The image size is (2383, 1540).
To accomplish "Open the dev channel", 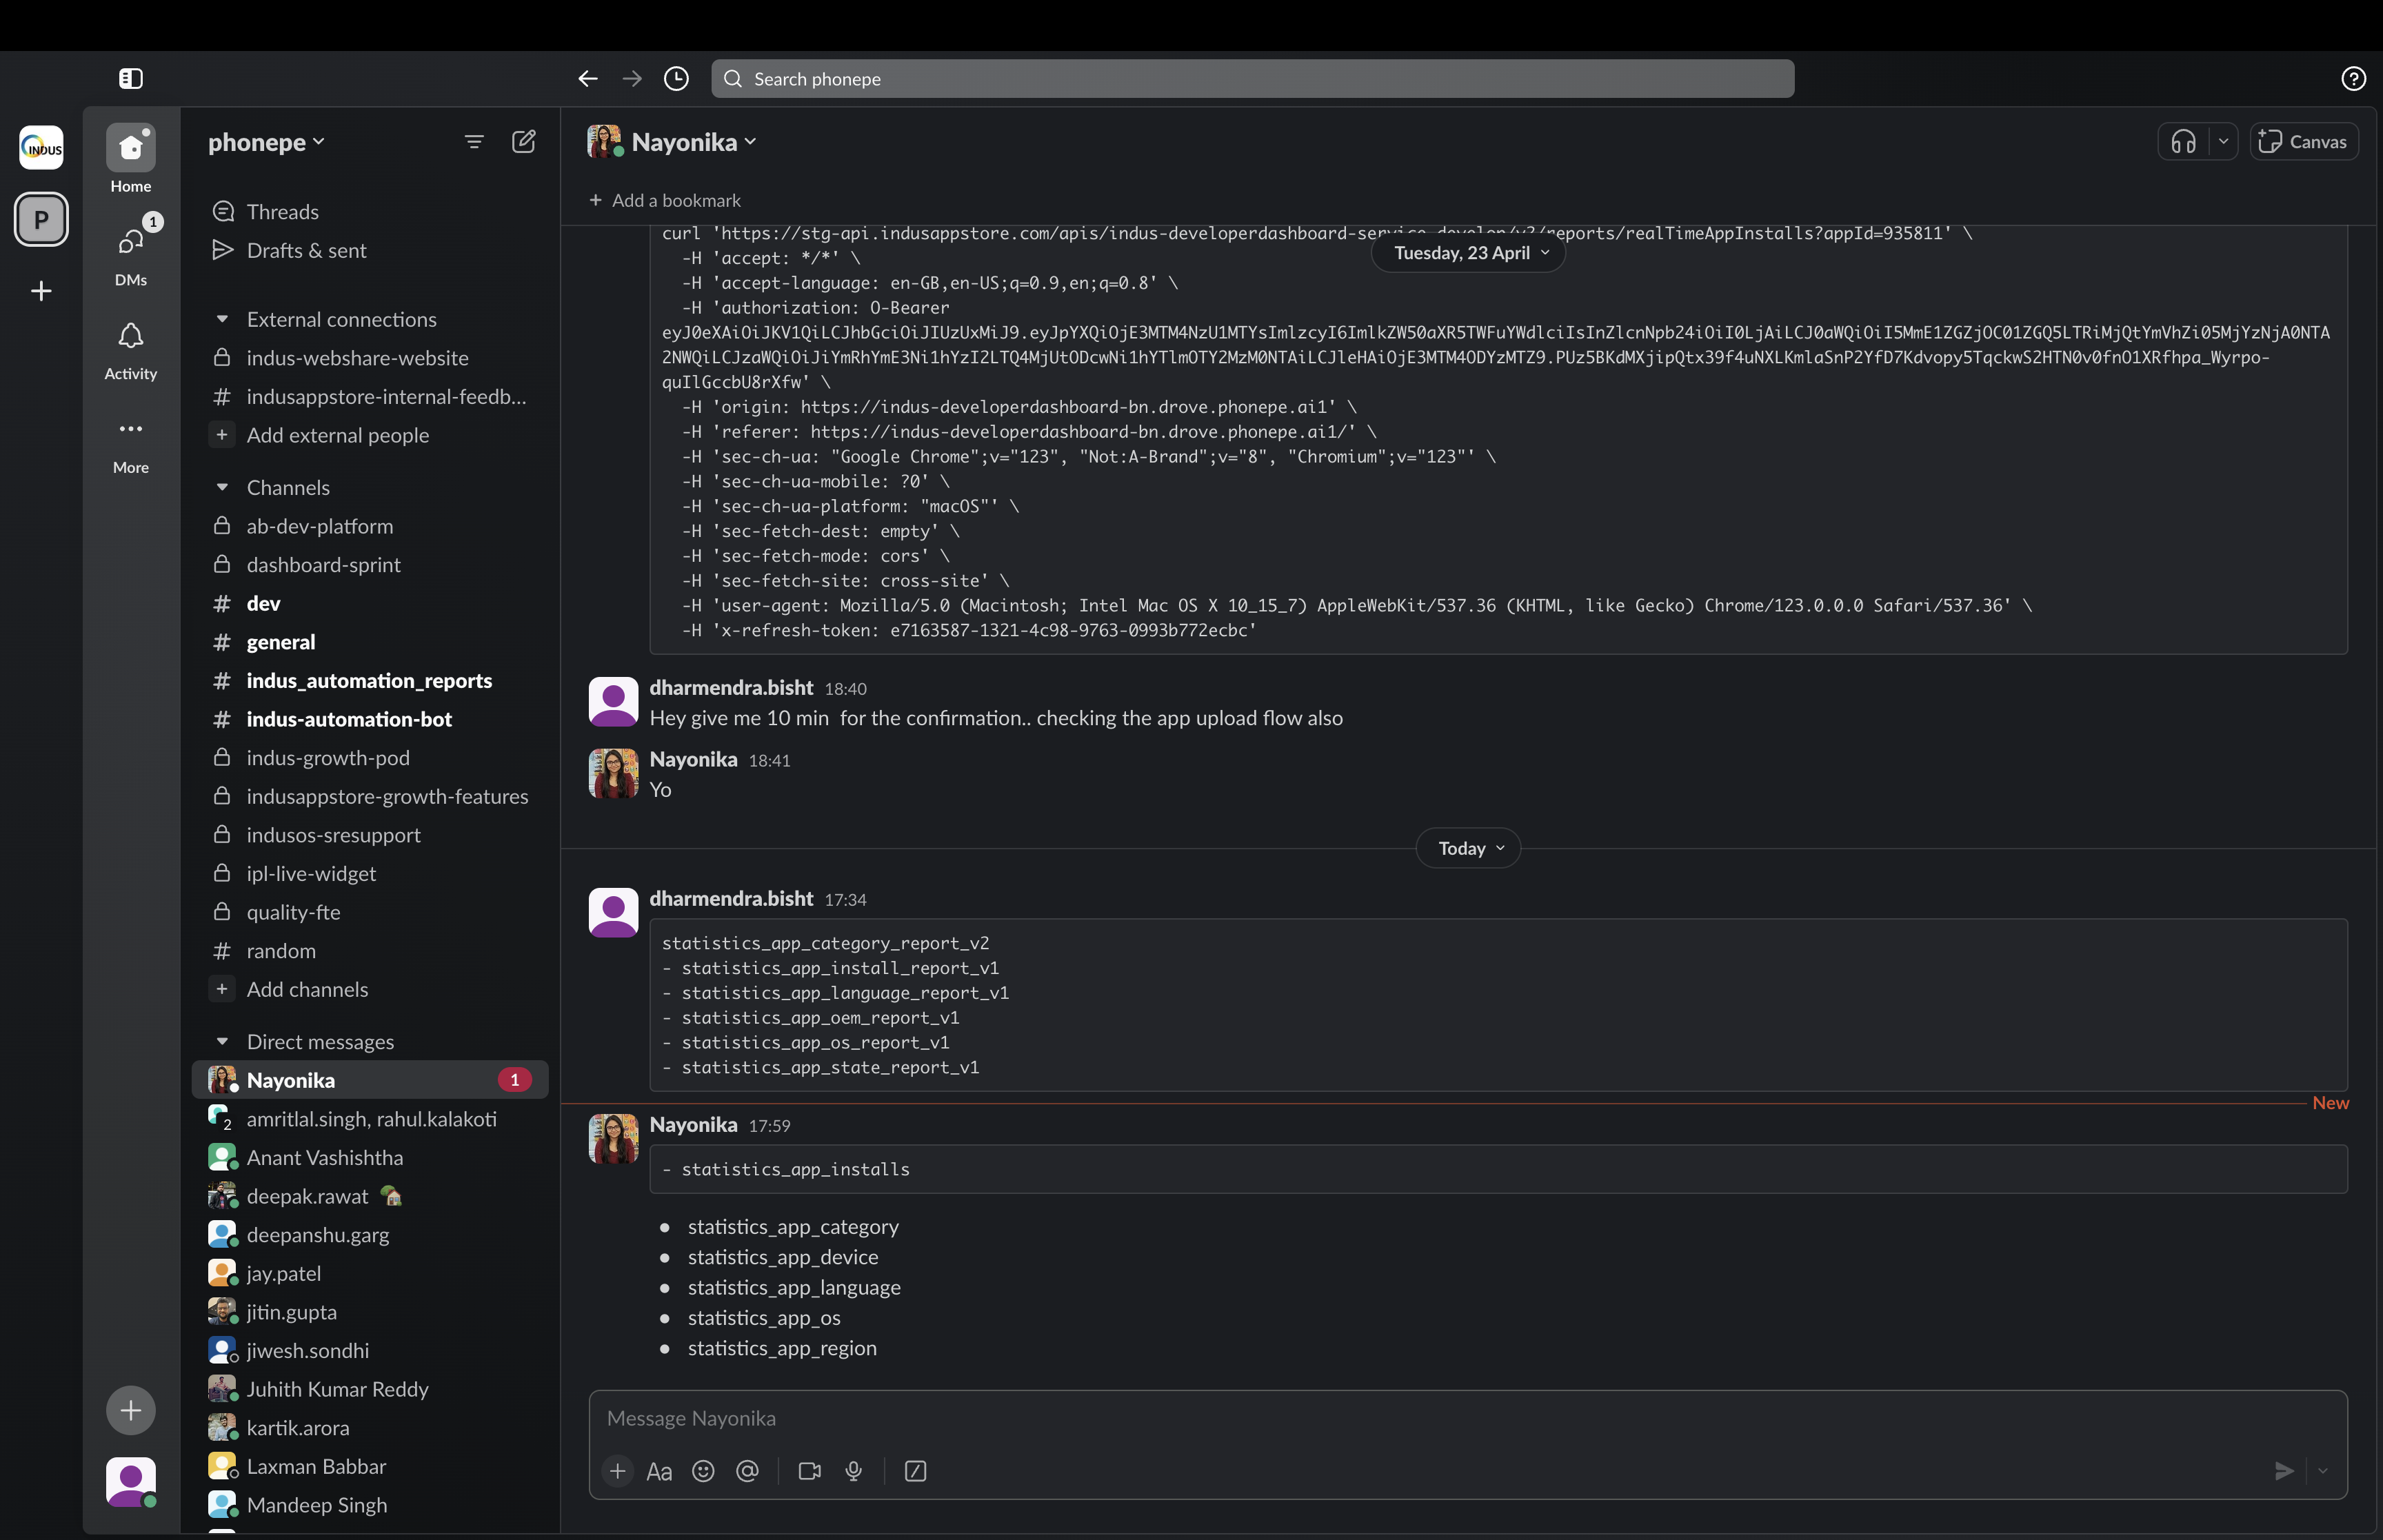I will pos(370,603).
